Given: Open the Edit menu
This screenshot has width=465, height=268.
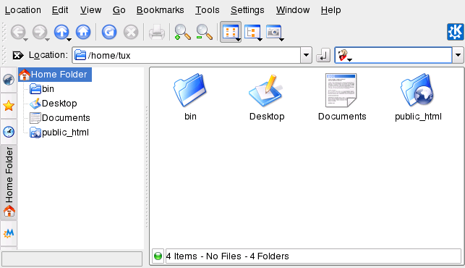Looking at the screenshot, I should [60, 10].
